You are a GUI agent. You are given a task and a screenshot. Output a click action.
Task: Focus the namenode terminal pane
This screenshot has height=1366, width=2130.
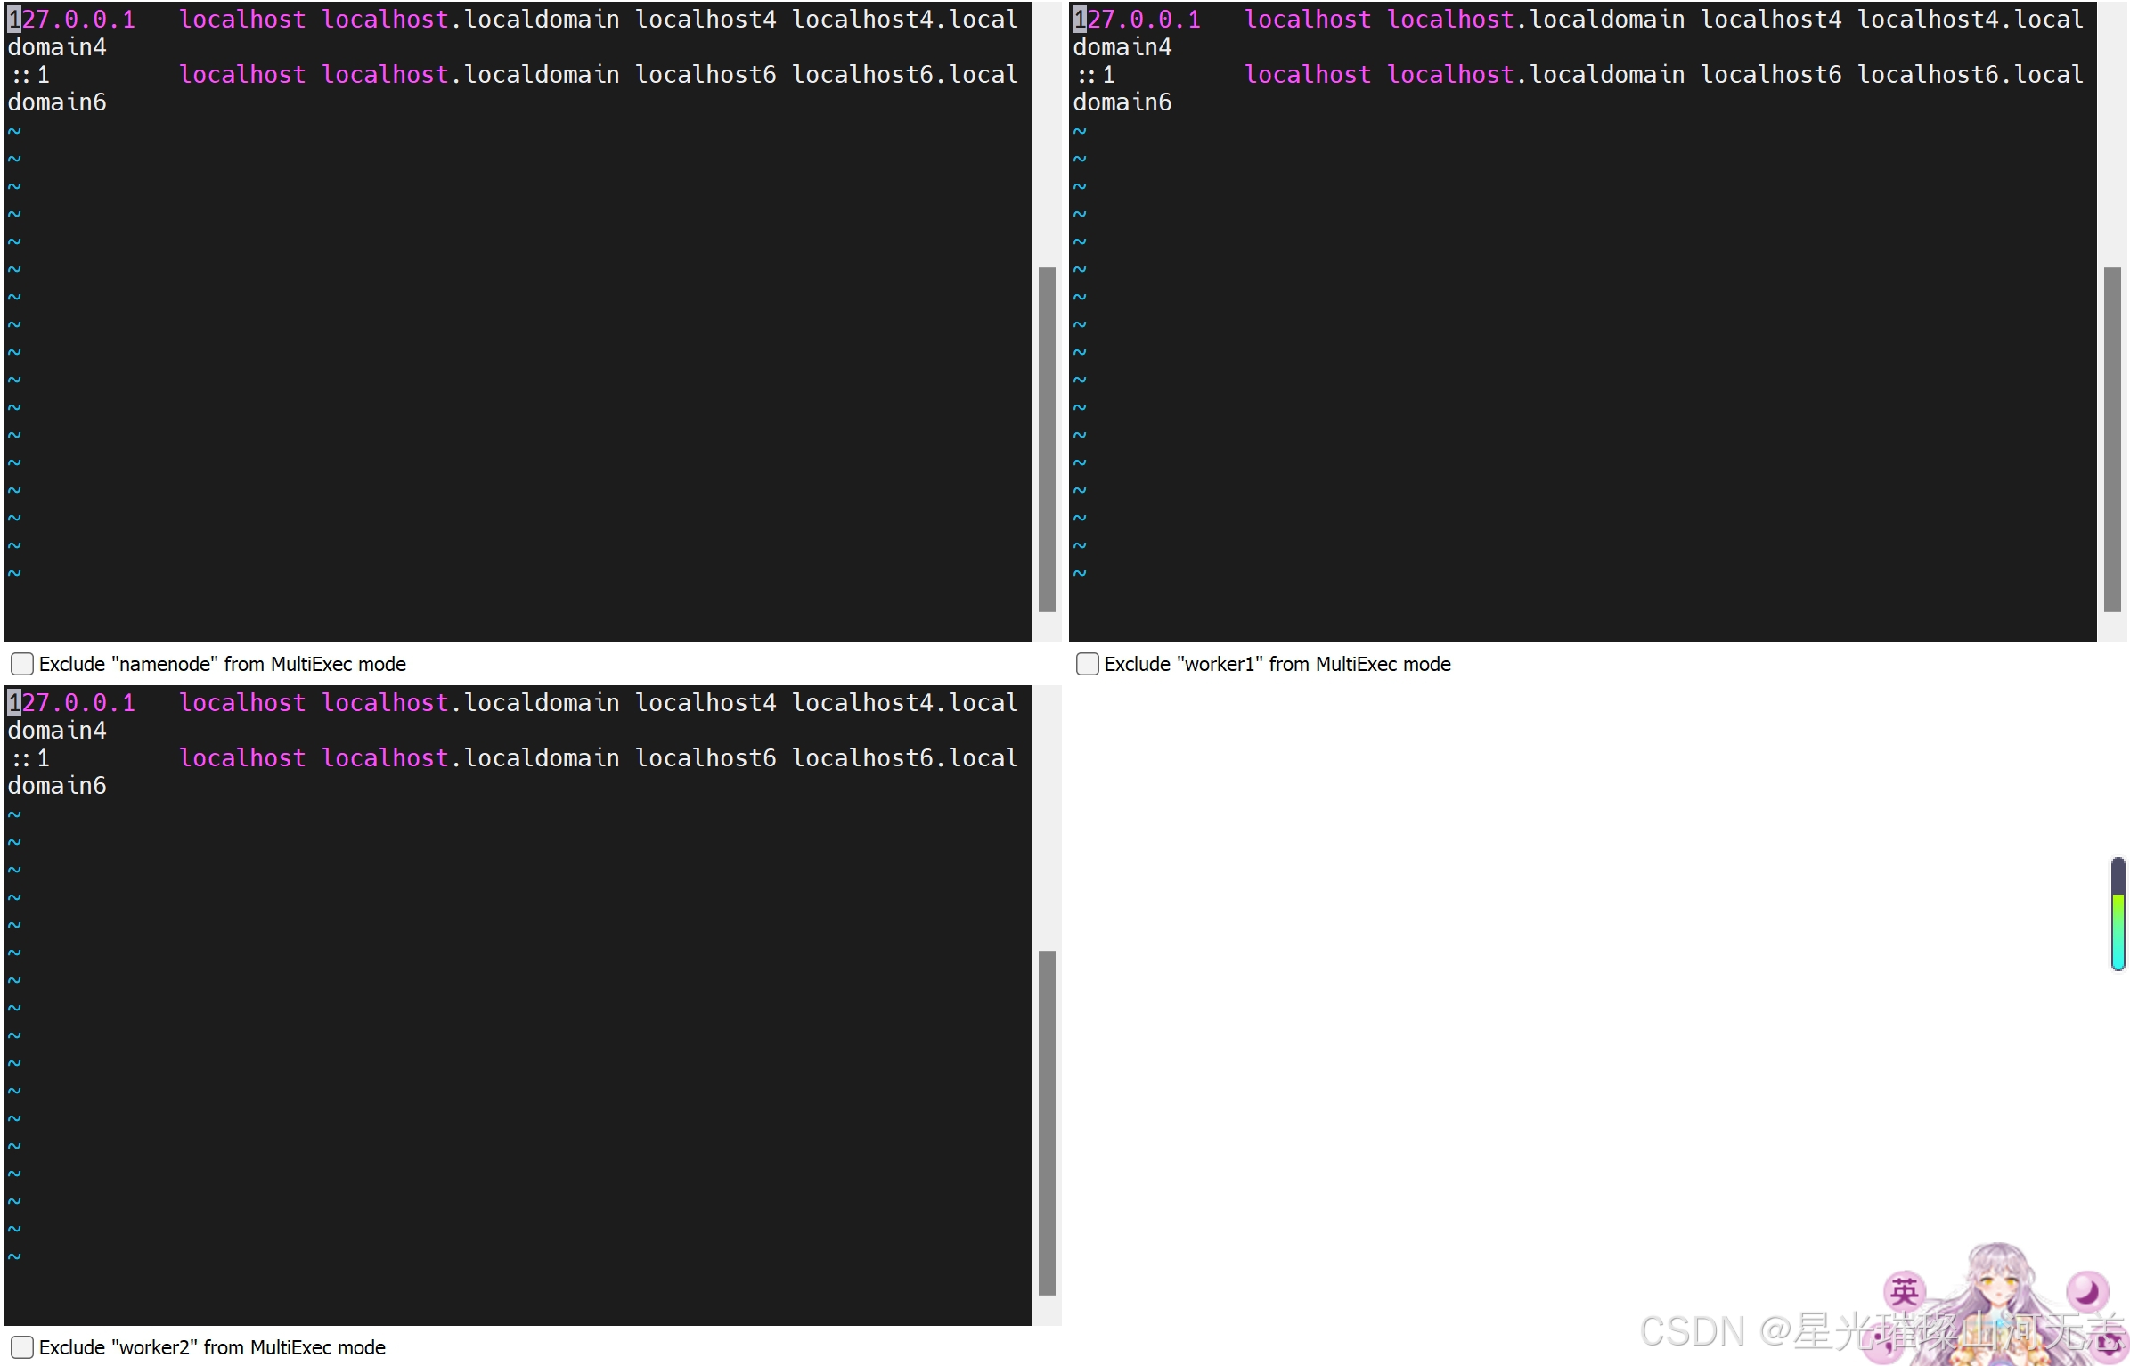pyautogui.click(x=517, y=356)
